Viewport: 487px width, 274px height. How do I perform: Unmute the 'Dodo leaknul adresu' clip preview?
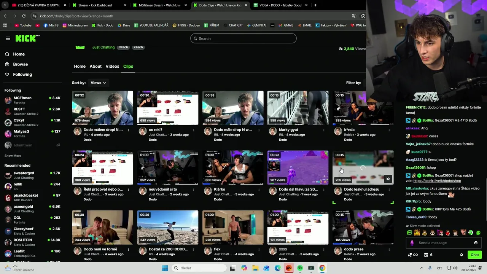pos(388,179)
